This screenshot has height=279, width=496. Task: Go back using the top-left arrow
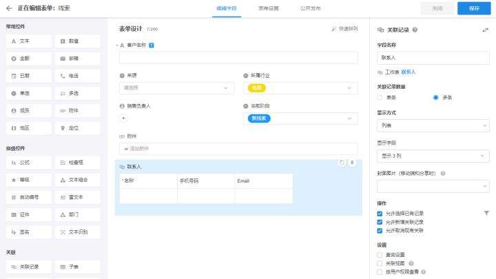(9, 8)
